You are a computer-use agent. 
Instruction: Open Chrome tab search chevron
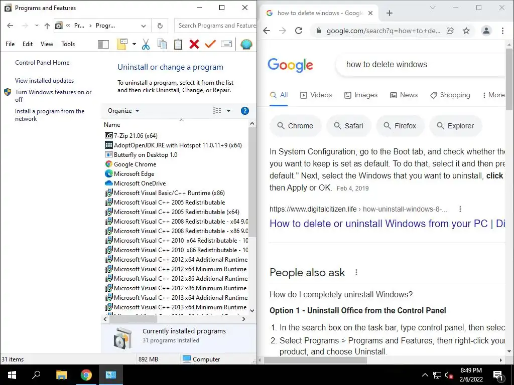(433, 8)
